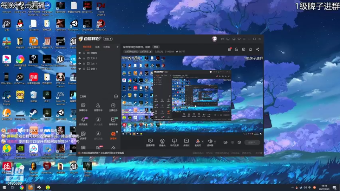Click the bottom customer service hint link
340x191 pixels.
[103, 153]
